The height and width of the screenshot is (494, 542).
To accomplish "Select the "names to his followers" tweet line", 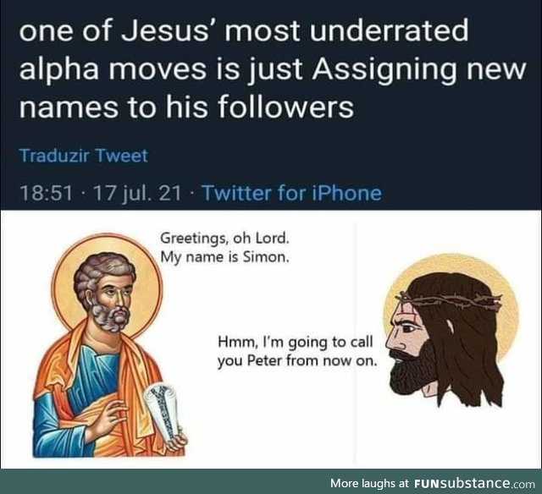I will pyautogui.click(x=186, y=106).
